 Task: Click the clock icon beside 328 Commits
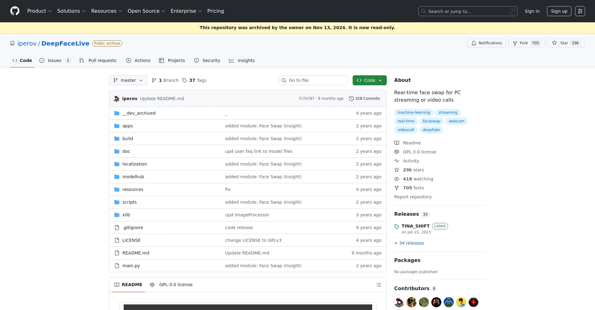(x=351, y=99)
